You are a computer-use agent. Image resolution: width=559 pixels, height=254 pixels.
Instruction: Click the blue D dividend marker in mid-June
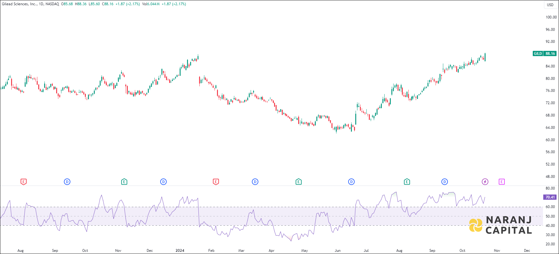click(351, 182)
